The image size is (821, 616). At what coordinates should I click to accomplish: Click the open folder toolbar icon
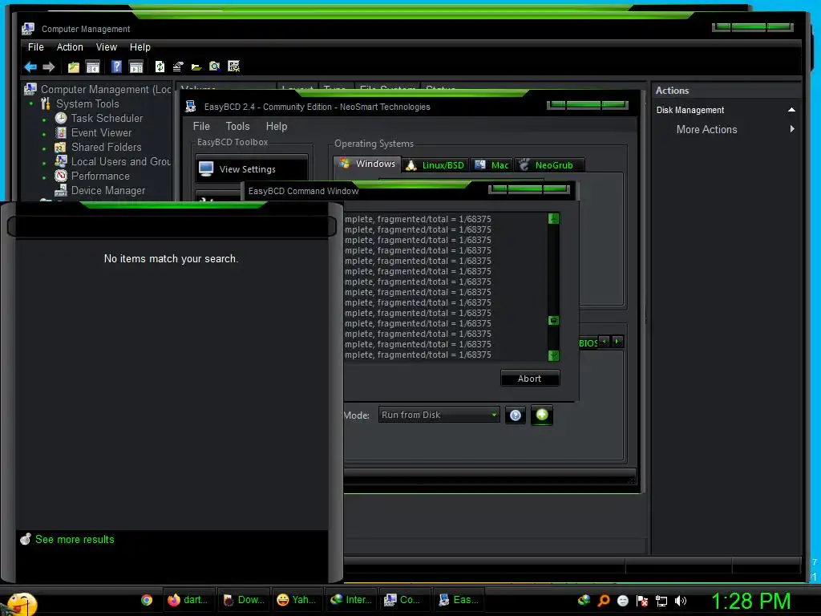click(x=196, y=67)
